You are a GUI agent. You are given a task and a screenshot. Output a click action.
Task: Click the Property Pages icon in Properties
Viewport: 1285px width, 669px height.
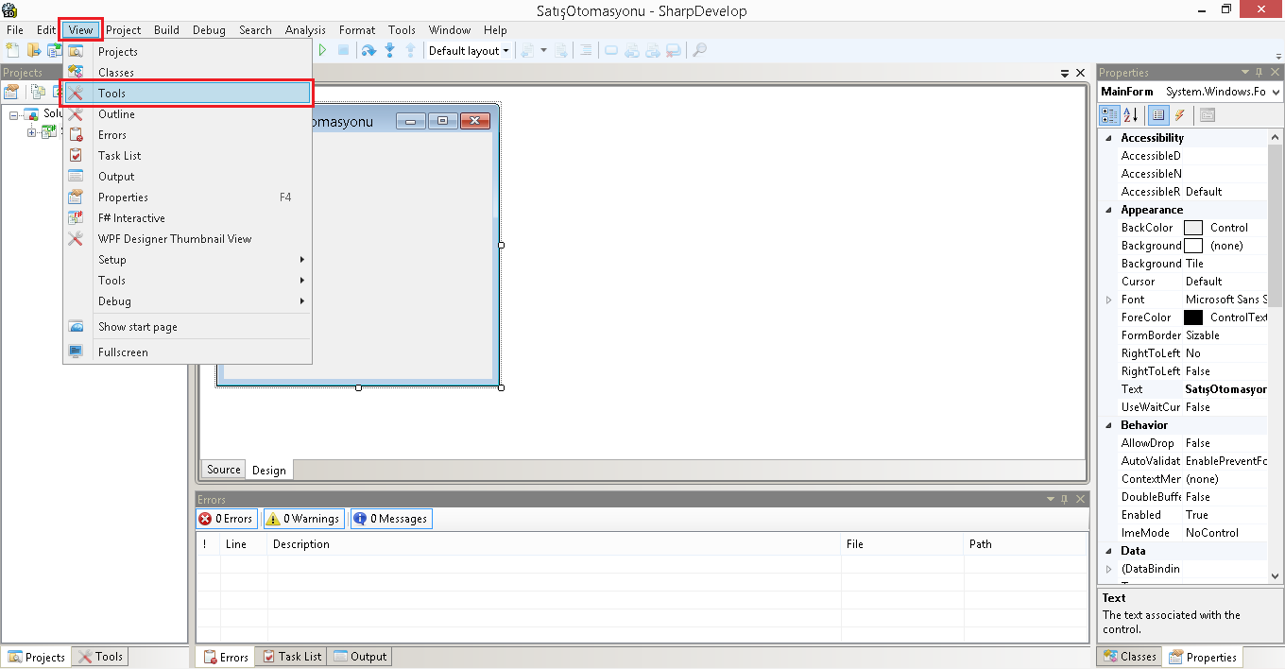pyautogui.click(x=1208, y=115)
